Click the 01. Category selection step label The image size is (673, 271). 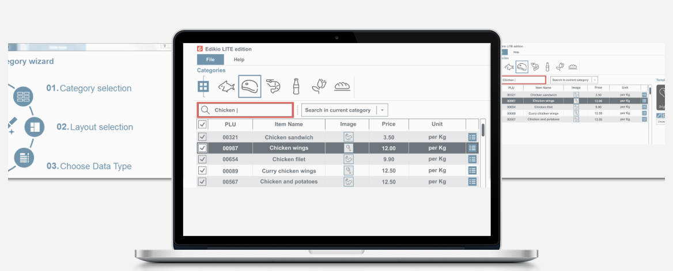(89, 89)
